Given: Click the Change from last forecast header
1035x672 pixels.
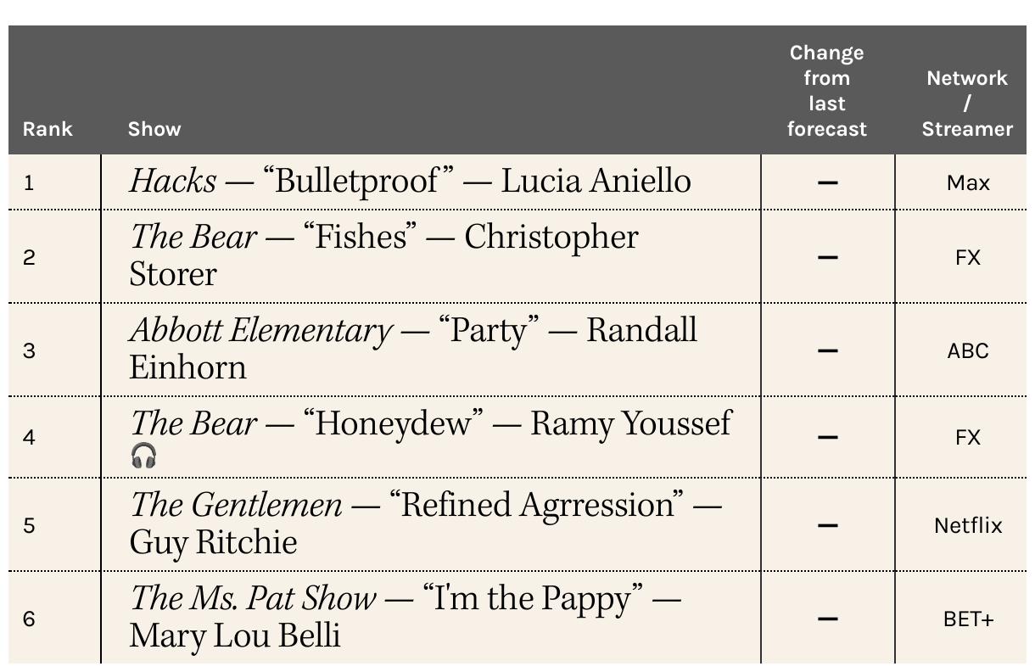Looking at the screenshot, I should pos(827,91).
